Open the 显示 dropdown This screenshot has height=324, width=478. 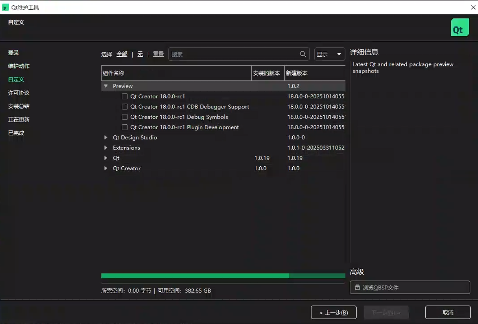(329, 54)
